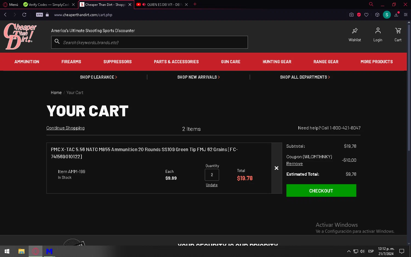Open the AMMUNITION menu
The width and height of the screenshot is (411, 257).
(x=27, y=62)
